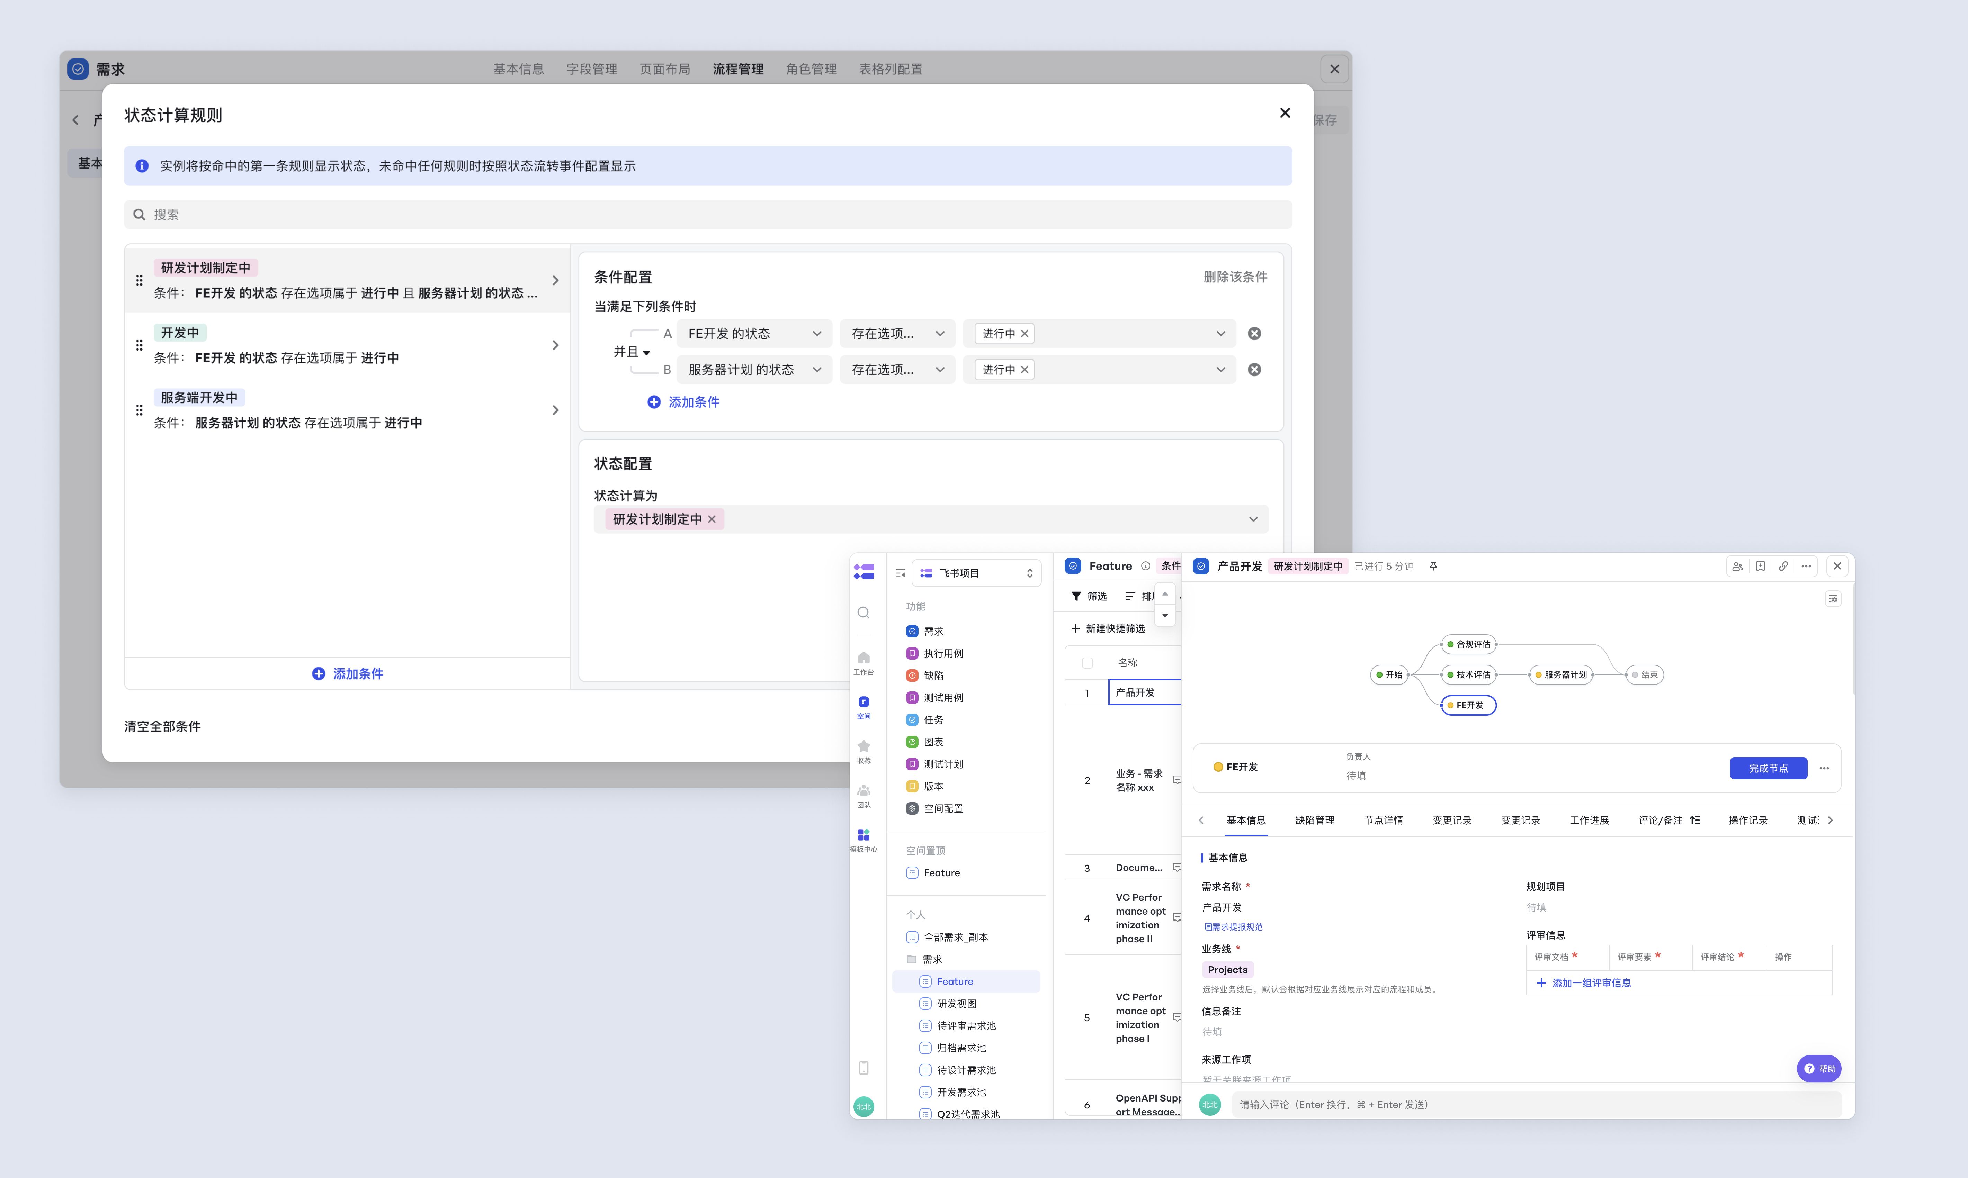Switch to 角色管理 tab
The height and width of the screenshot is (1178, 1968).
[811, 69]
